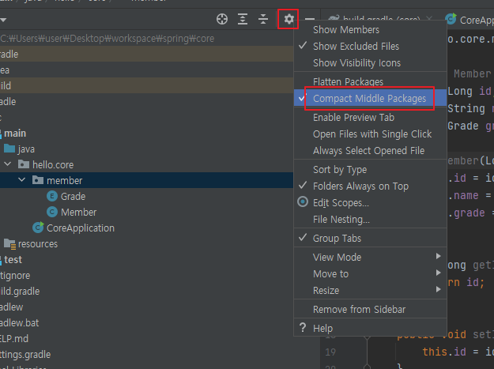Click the Help question mark icon
The image size is (494, 369).
303,328
